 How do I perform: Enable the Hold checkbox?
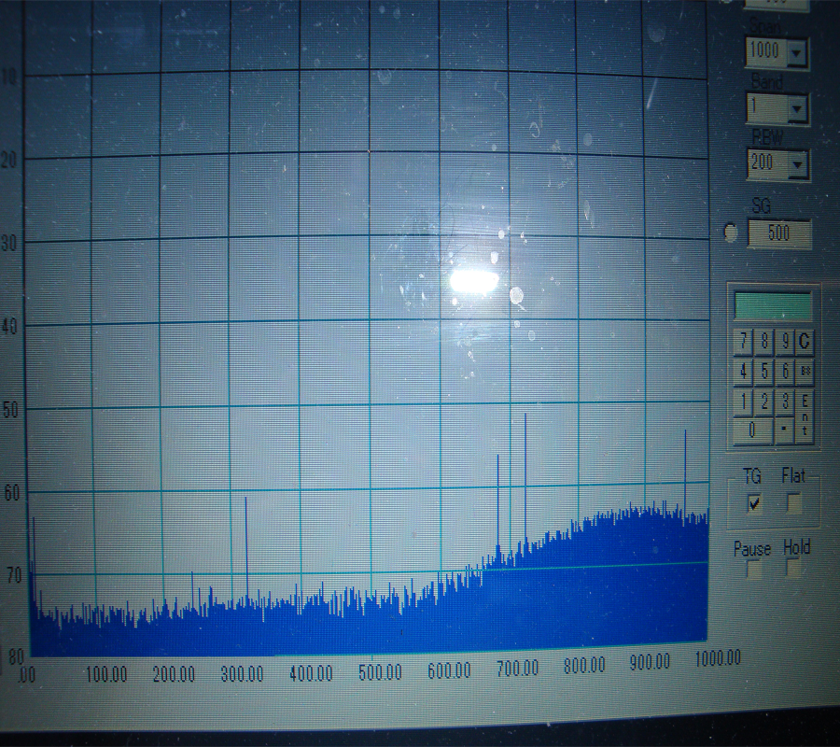click(793, 569)
